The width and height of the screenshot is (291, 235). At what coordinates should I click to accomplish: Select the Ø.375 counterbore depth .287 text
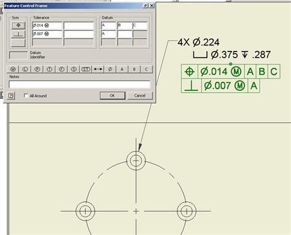[232, 55]
